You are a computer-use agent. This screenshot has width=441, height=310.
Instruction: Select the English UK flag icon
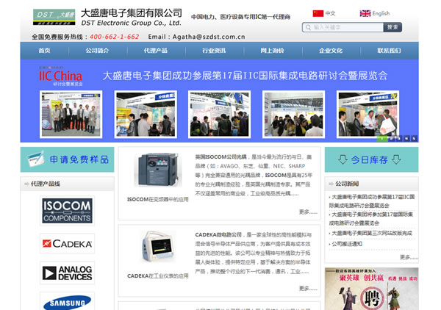(x=365, y=13)
